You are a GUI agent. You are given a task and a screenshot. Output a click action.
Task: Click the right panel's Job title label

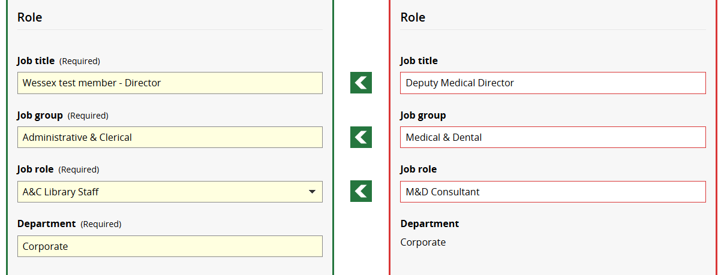[419, 61]
